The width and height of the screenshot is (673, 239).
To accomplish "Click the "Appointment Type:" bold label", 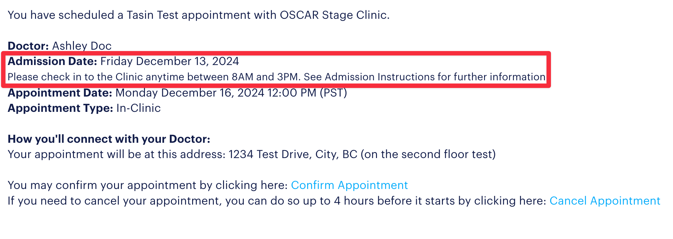I will pos(60,108).
